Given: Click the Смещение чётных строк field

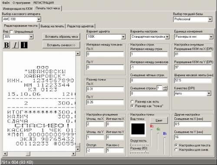Looking at the screenshot, I should click(149, 80).
